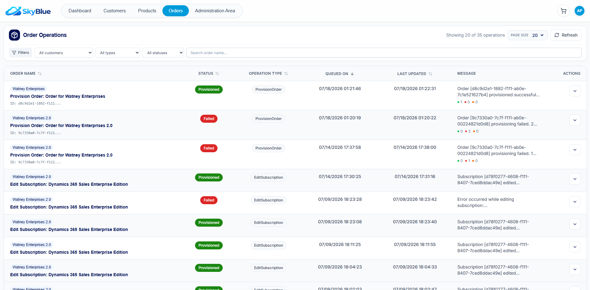
Task: Select the Orders tab
Action: [176, 11]
